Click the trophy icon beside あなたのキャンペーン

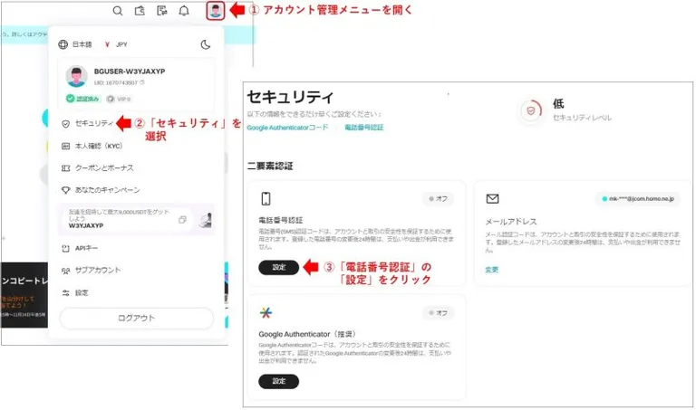(x=65, y=190)
